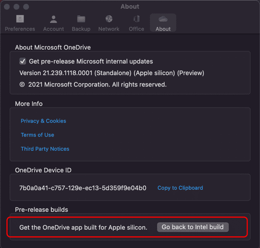Copy device ID using Copy to Clipboard
Image resolution: width=260 pixels, height=248 pixels.
(180, 188)
